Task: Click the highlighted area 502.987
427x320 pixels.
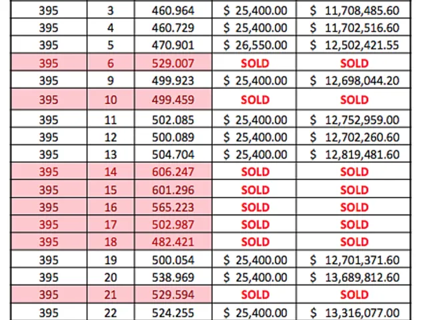Action: tap(173, 225)
